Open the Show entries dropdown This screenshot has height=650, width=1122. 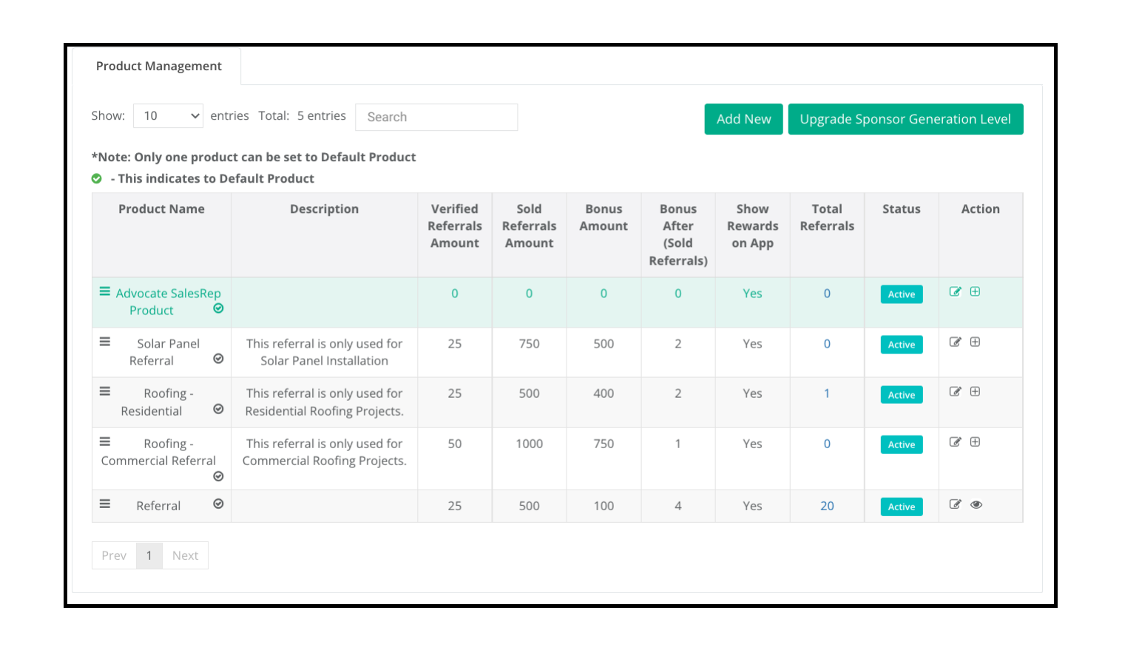click(x=168, y=116)
